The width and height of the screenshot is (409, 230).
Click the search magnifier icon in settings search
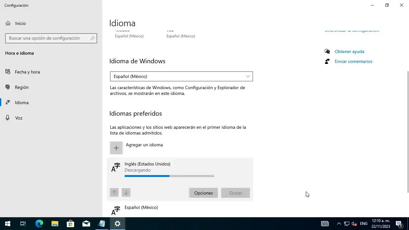coord(92,38)
